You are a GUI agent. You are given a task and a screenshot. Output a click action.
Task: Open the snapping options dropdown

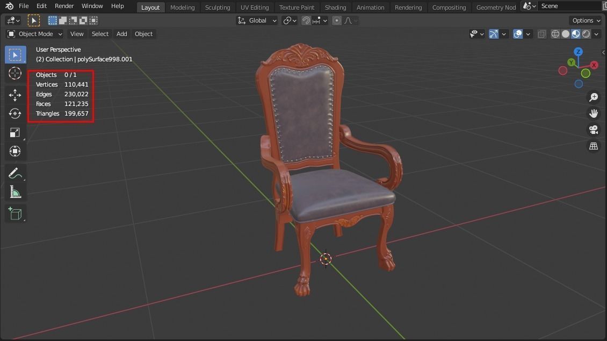coord(320,20)
